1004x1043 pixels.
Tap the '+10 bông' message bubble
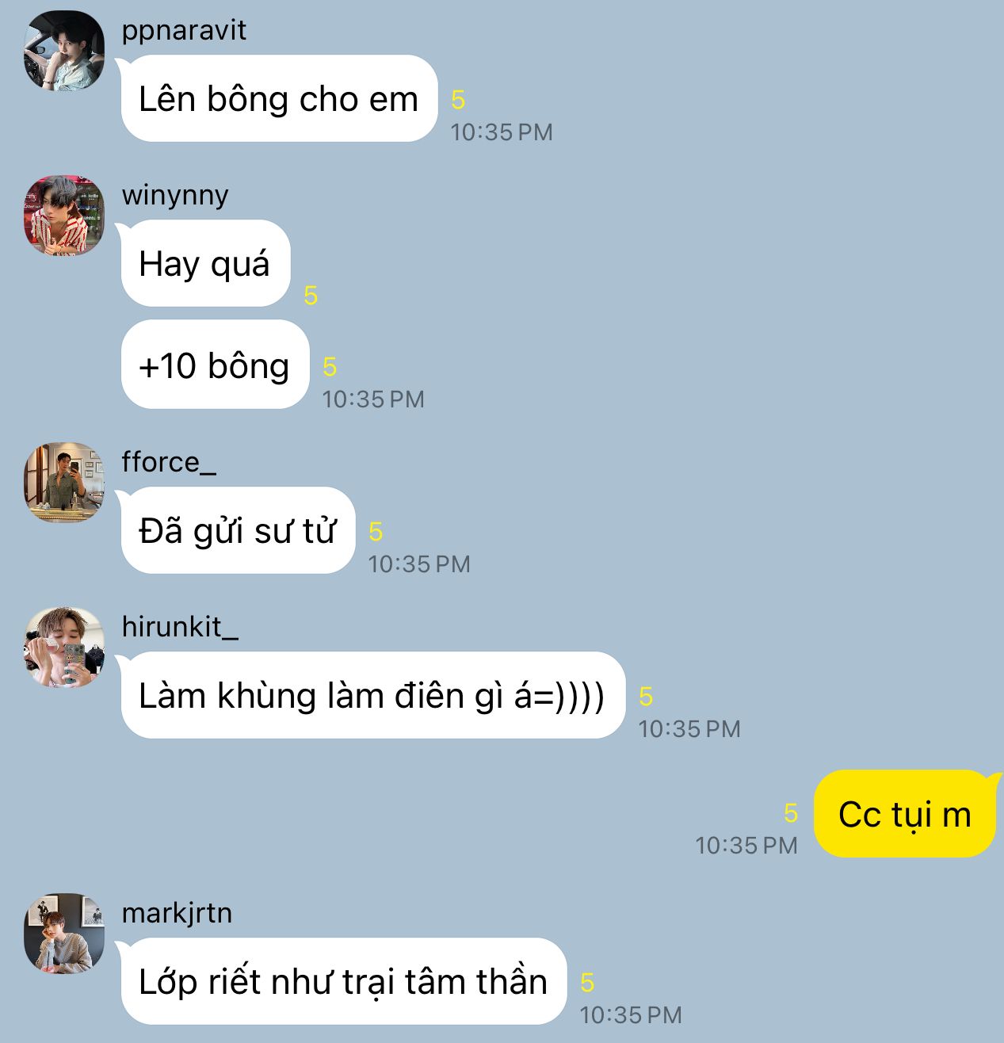click(214, 365)
